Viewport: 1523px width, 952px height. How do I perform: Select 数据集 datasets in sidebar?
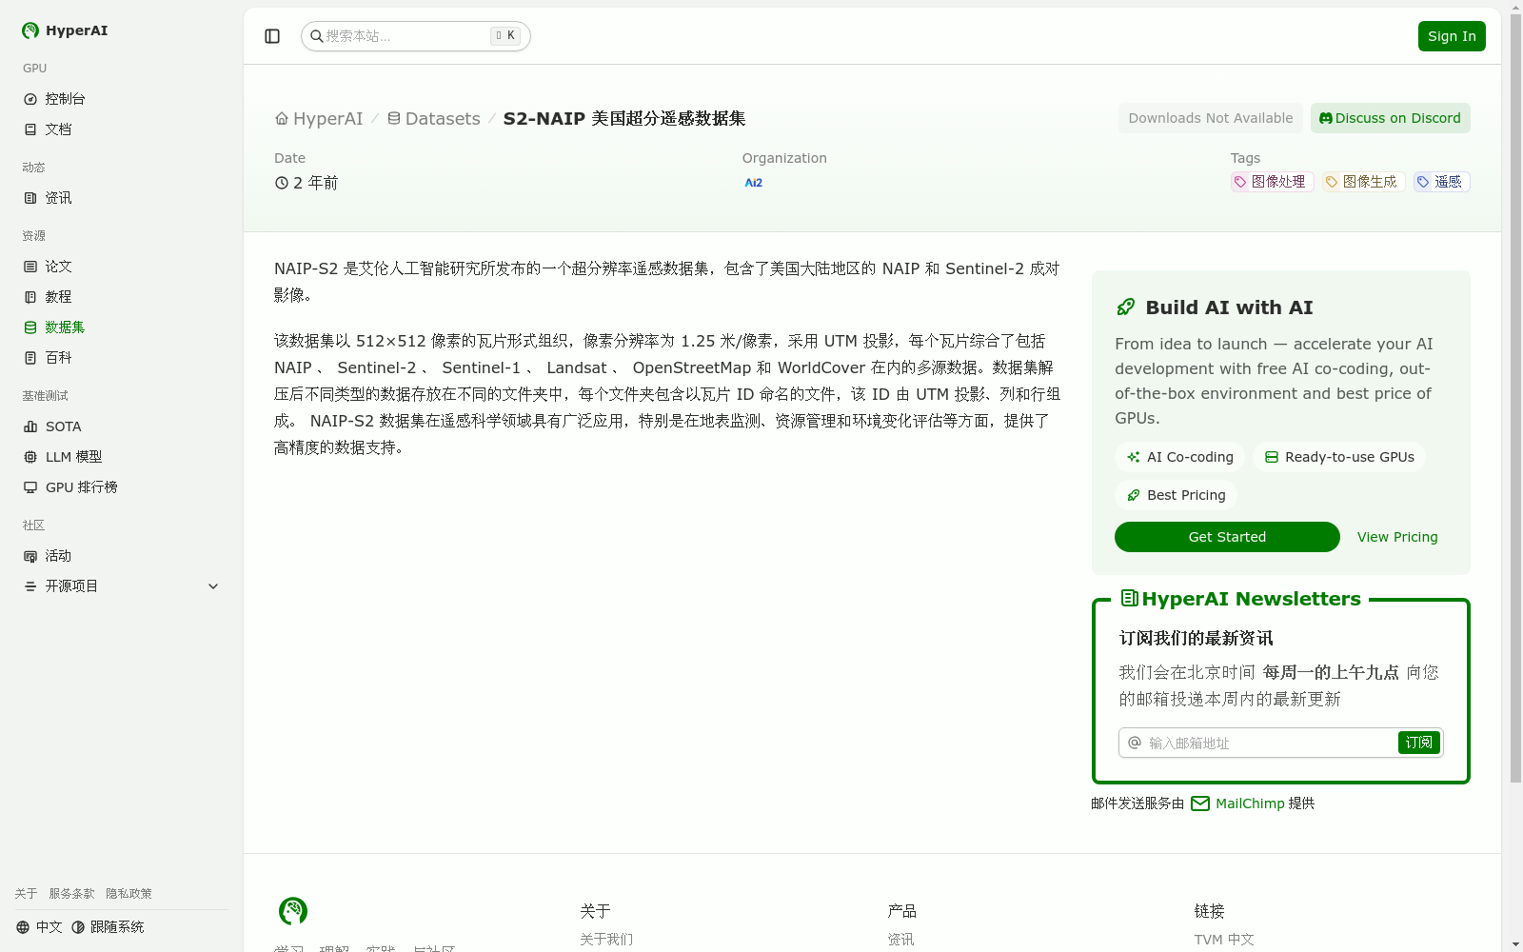tap(121, 327)
